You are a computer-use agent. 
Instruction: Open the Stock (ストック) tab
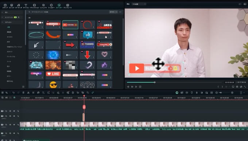point(12,6)
